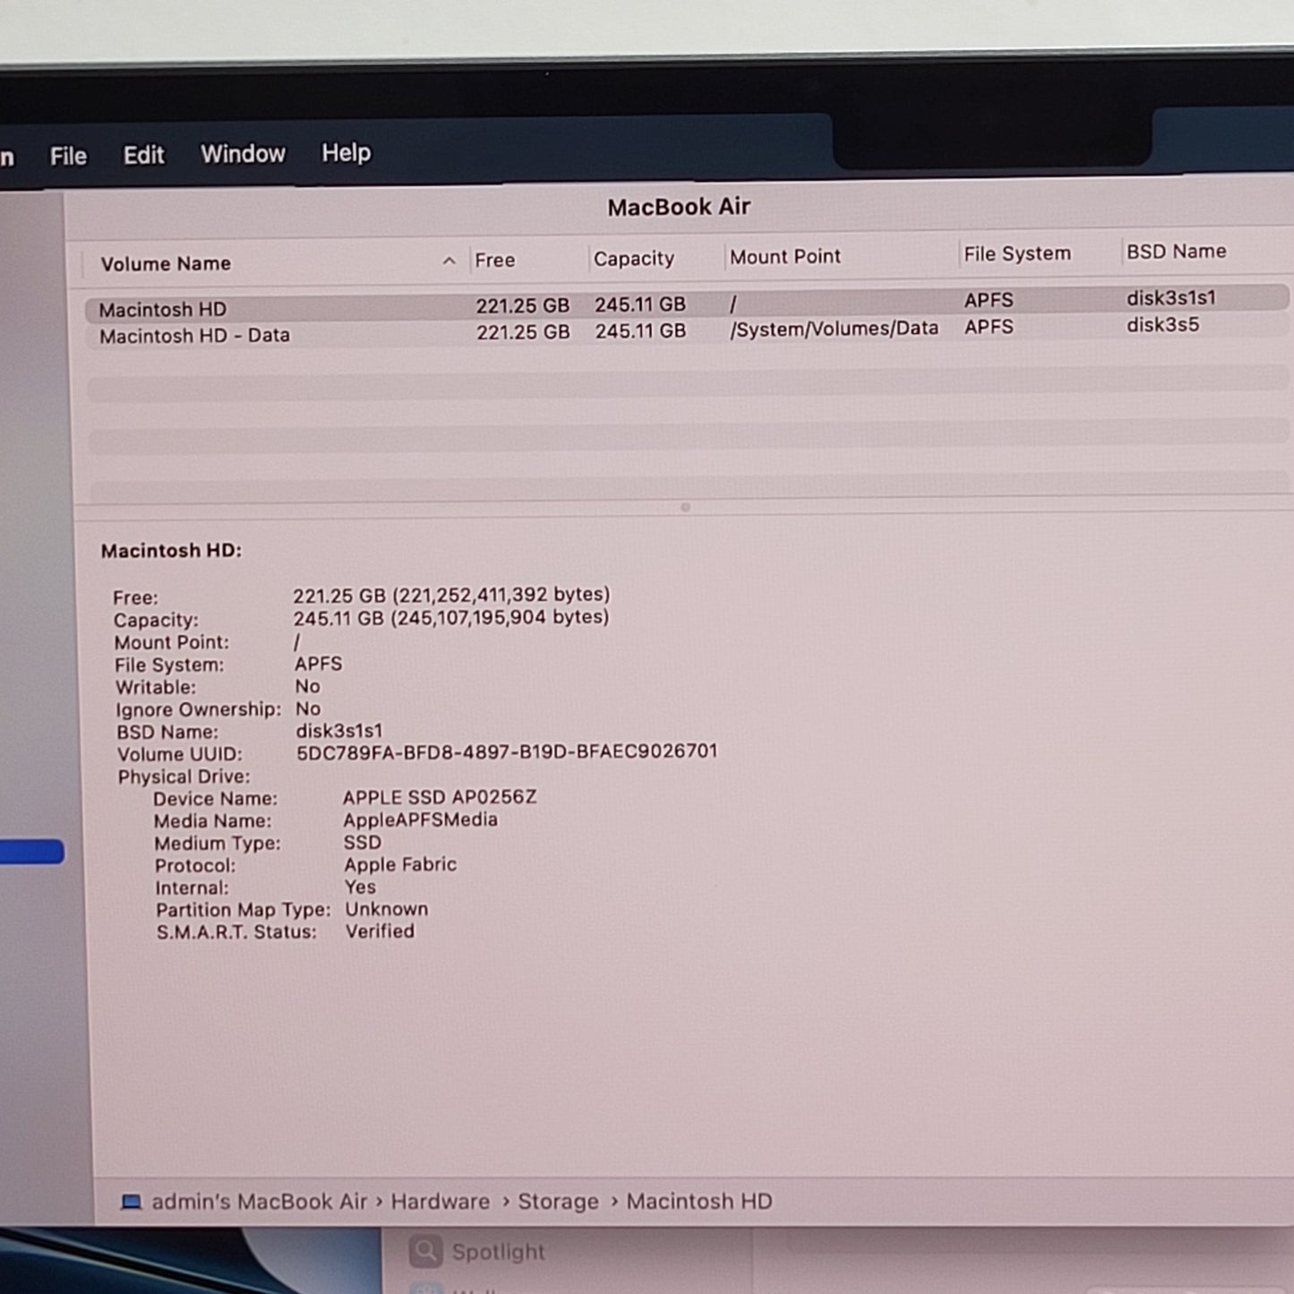Click the split pane divider handle dot

pos(685,508)
